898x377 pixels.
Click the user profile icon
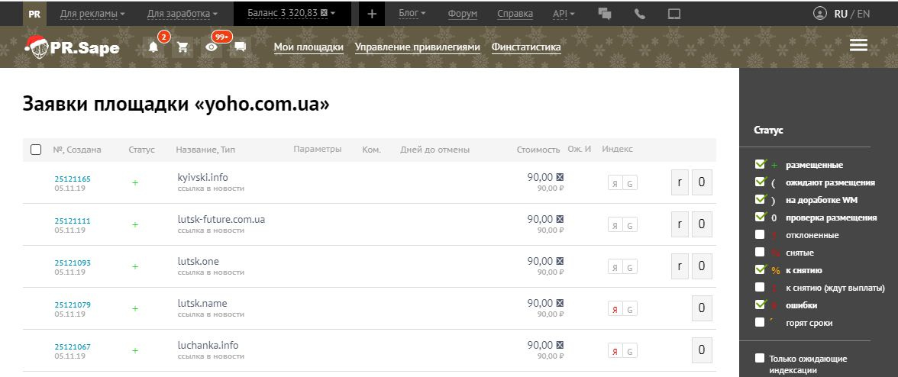pyautogui.click(x=820, y=13)
